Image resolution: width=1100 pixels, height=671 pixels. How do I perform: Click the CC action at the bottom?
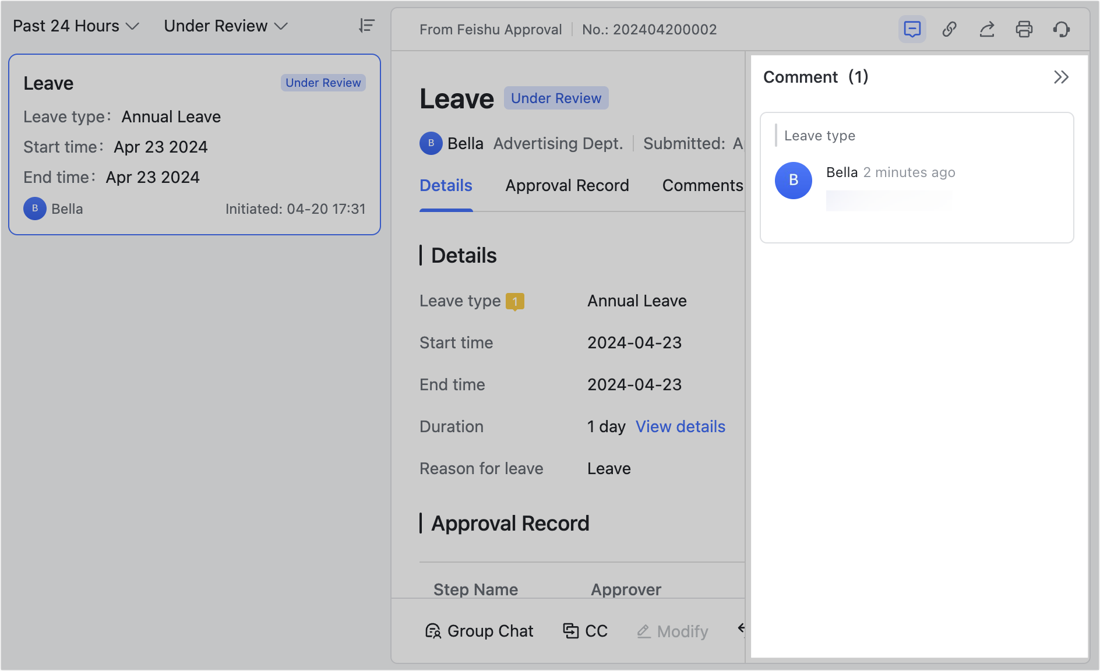(585, 631)
